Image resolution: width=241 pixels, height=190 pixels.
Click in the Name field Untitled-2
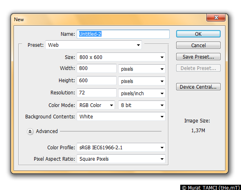click(123, 34)
